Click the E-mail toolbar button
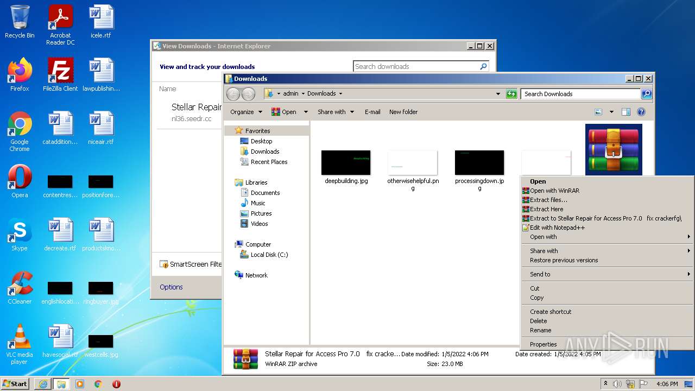 (372, 112)
